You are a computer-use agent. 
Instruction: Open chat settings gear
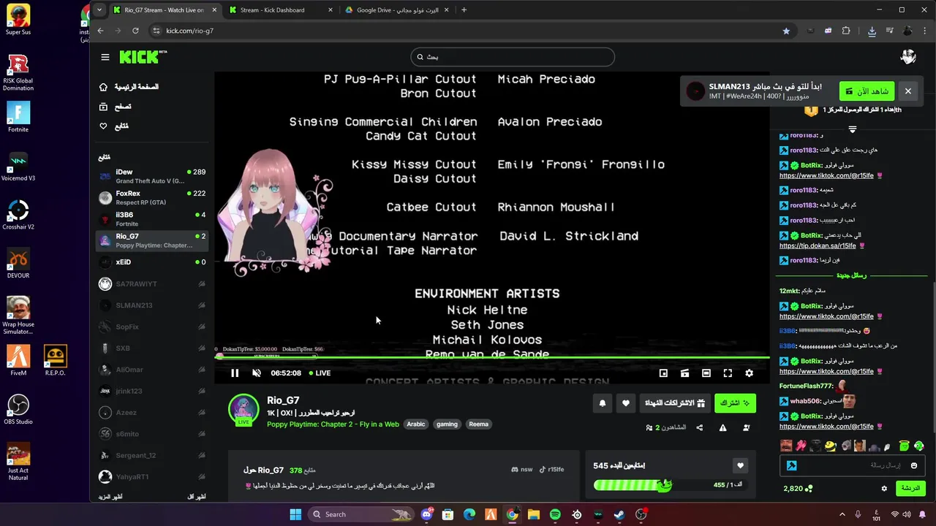pos(884,489)
